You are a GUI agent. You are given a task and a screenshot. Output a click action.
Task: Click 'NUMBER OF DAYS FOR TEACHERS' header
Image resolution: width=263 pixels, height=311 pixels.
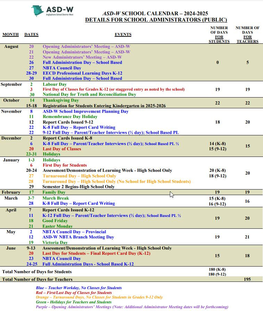(x=247, y=34)
